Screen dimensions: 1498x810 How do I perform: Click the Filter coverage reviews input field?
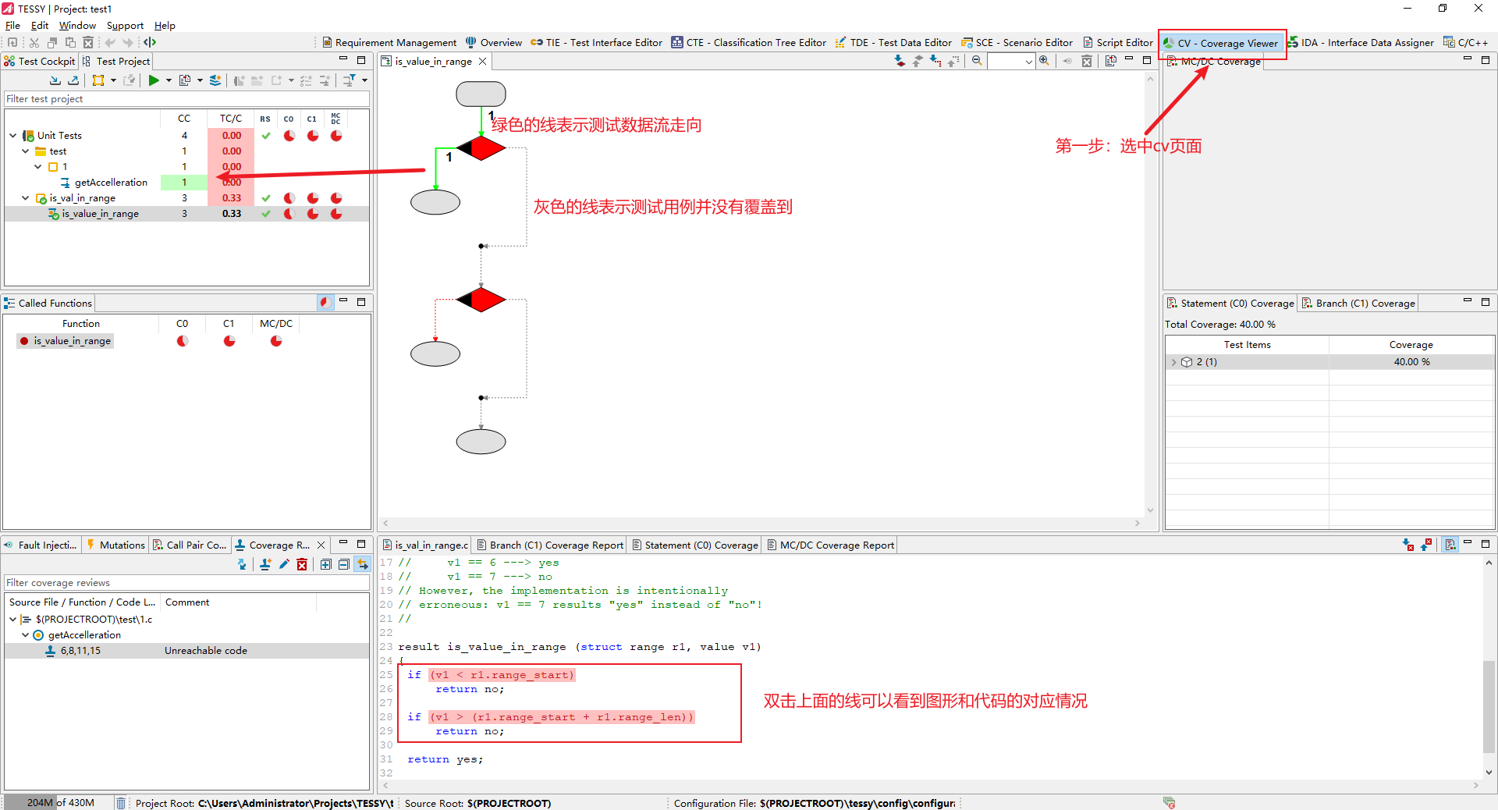pyautogui.click(x=186, y=583)
